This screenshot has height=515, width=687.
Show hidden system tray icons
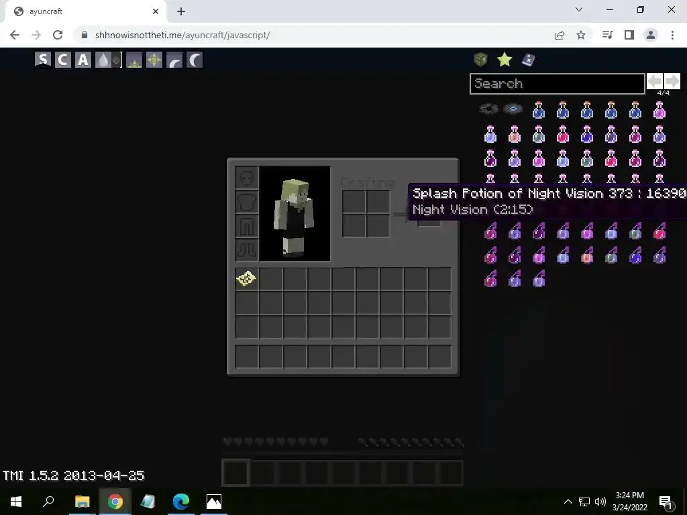pos(568,502)
